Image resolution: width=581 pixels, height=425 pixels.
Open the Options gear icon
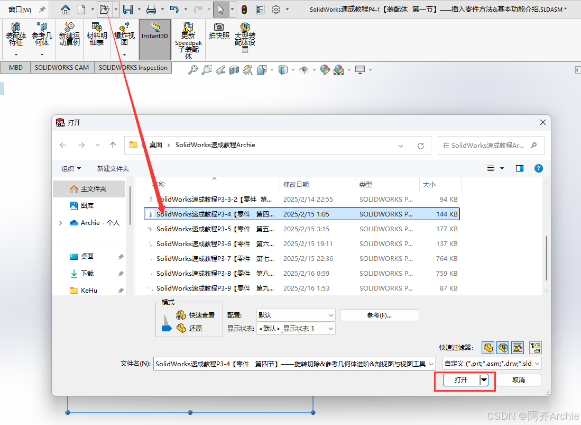pos(276,10)
